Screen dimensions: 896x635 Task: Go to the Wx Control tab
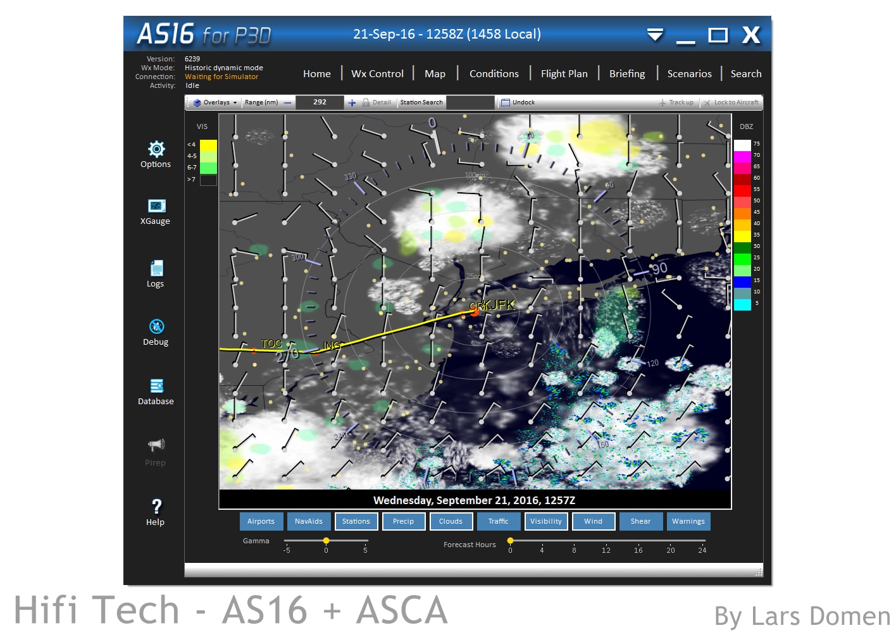coord(377,74)
